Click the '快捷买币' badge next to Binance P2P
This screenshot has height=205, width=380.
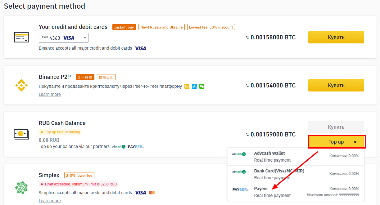click(106, 77)
